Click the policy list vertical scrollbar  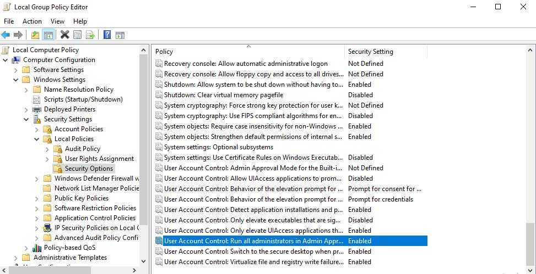pyautogui.click(x=530, y=165)
